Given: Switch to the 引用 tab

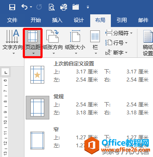Looking at the screenshot, I should click(x=122, y=20).
